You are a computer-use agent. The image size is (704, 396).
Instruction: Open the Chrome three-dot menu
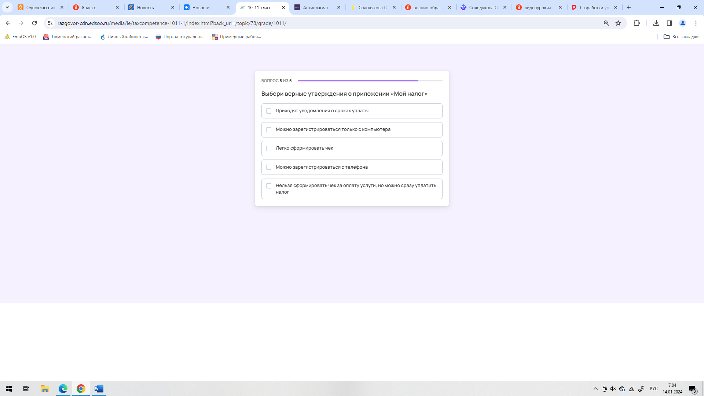pos(696,23)
